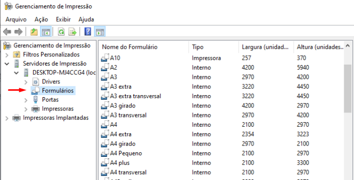Select the A3 transversal form row

[x=221, y=115]
